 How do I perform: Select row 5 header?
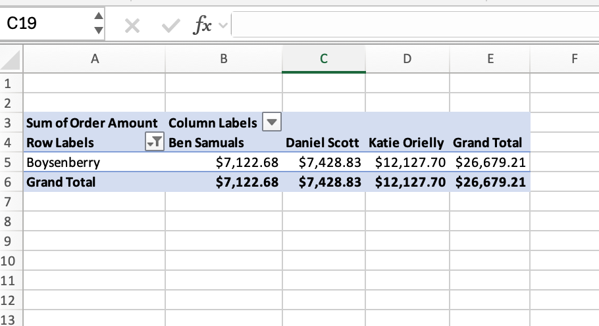(x=11, y=162)
